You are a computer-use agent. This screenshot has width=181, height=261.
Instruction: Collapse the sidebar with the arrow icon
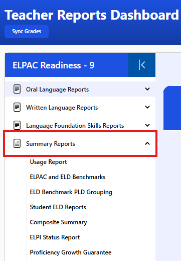click(x=142, y=65)
